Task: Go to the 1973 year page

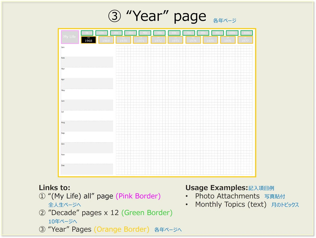Action: (x=175, y=40)
